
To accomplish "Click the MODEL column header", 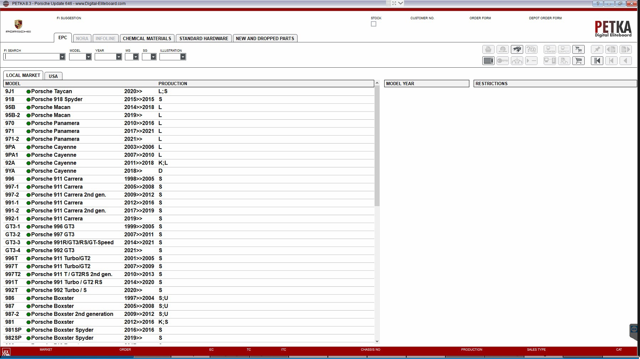I will [x=13, y=84].
